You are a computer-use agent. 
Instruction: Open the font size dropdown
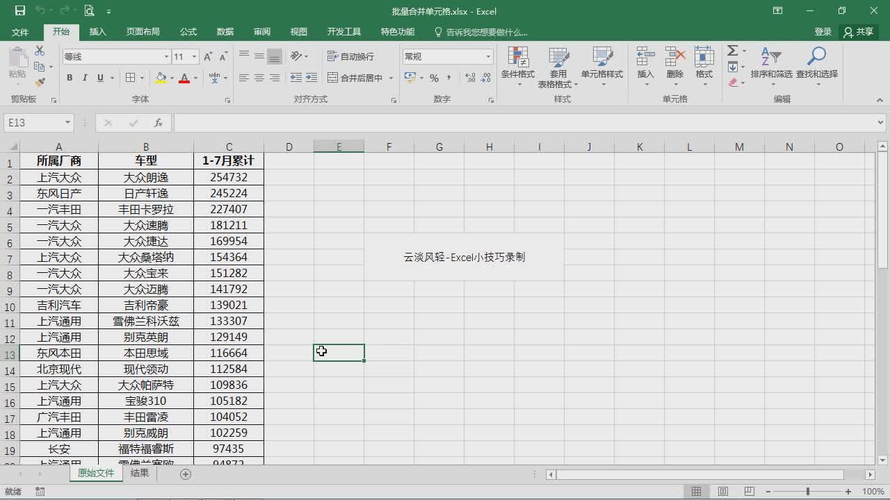194,57
